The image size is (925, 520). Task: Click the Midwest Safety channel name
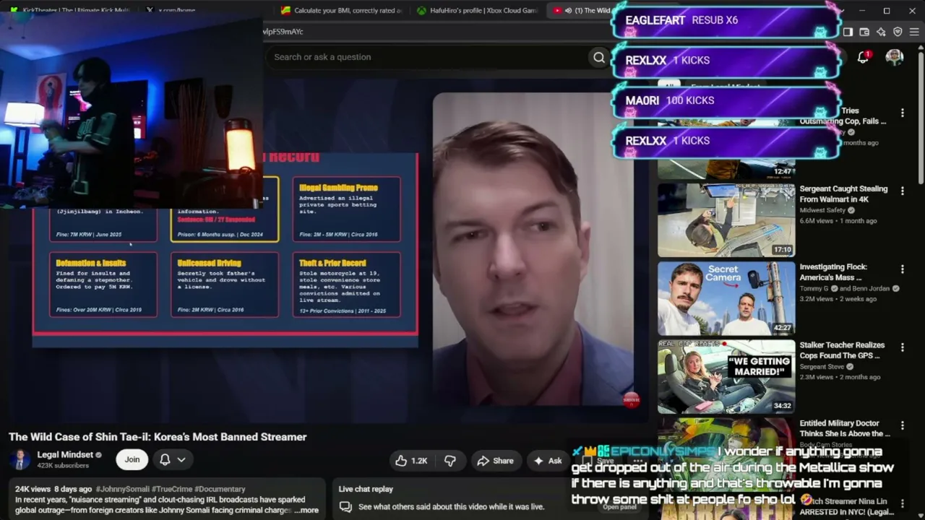click(822, 210)
